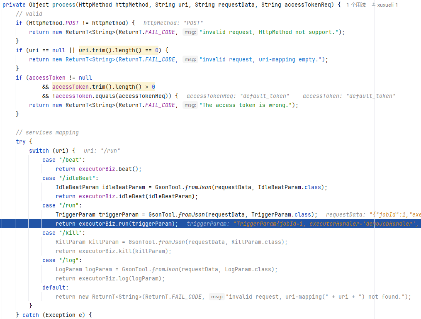Click 'KillParam.class' argument
Image resolution: width=421 pixels, height=319 pixels.
(256, 242)
